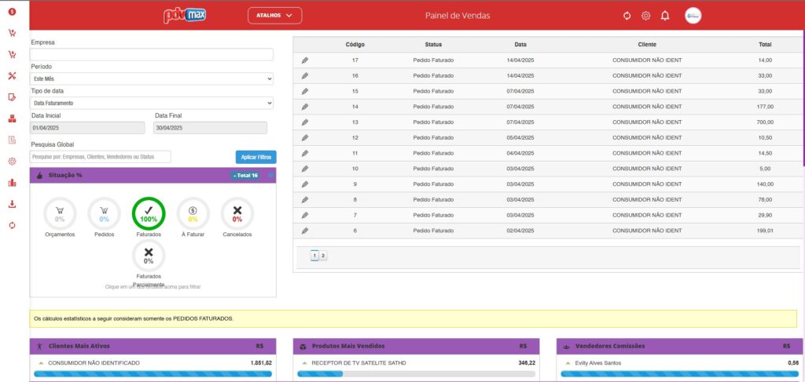
Task: Click the Aplicar Filtros button
Action: [x=255, y=157]
